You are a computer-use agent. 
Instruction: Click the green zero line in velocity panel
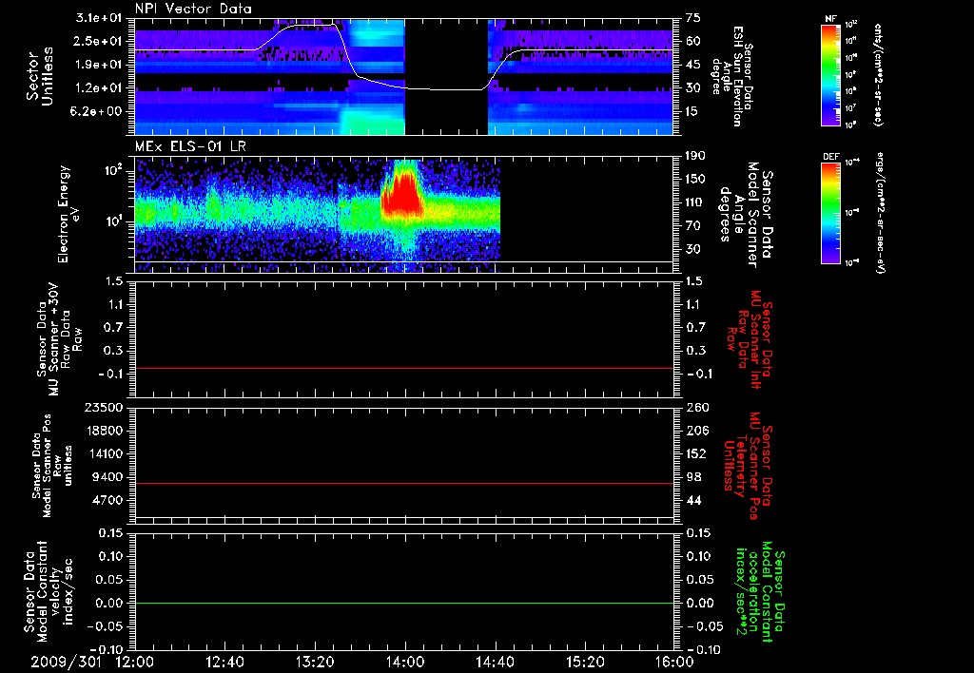pos(404,604)
